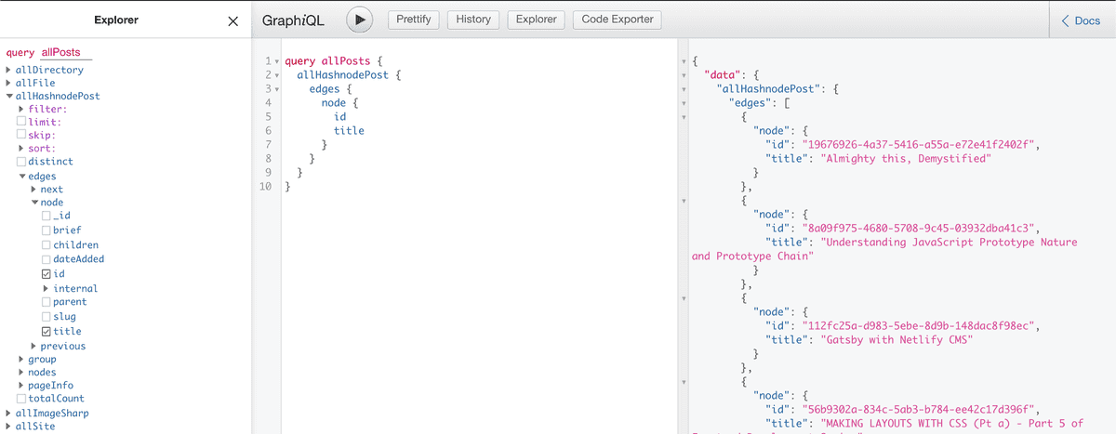The image size is (1116, 434).
Task: Open the Docs panel
Action: pos(1081,20)
